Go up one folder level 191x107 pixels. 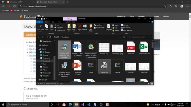point(48,37)
